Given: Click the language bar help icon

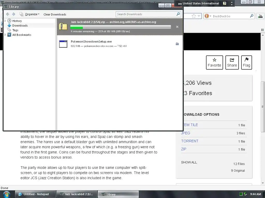Looking at the screenshot, I should point(224,3).
